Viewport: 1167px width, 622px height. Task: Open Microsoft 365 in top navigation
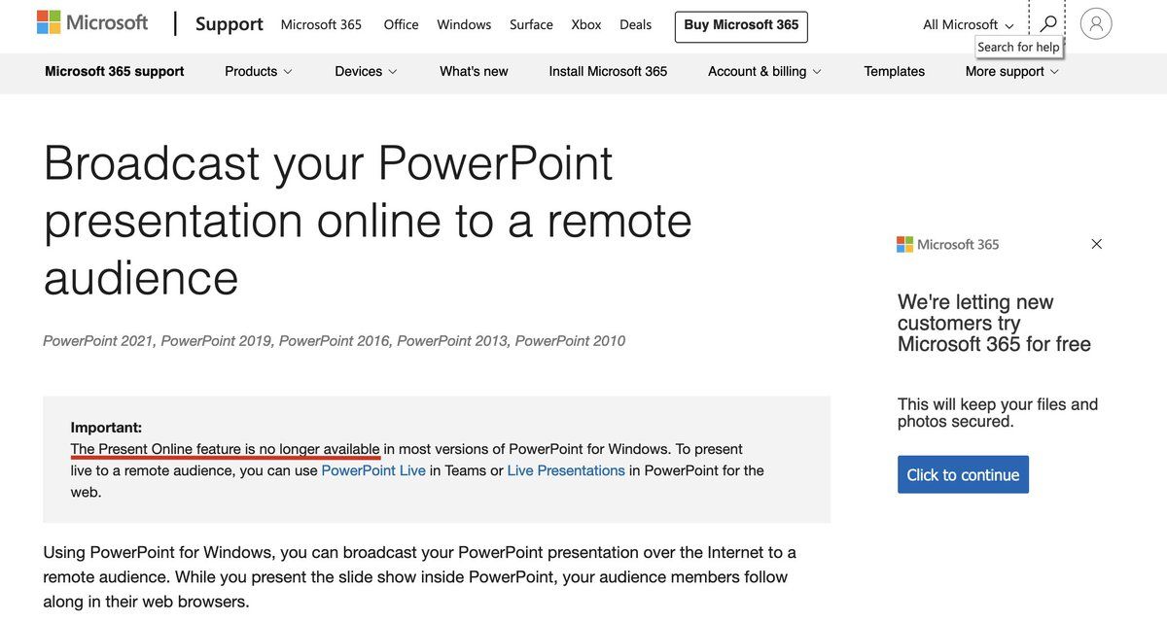(x=321, y=24)
